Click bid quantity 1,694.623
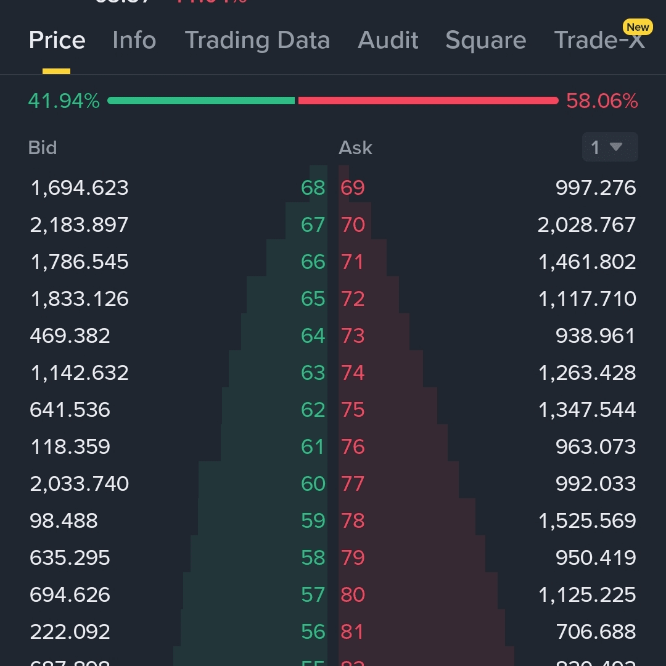The width and height of the screenshot is (666, 666). pyautogui.click(x=80, y=187)
